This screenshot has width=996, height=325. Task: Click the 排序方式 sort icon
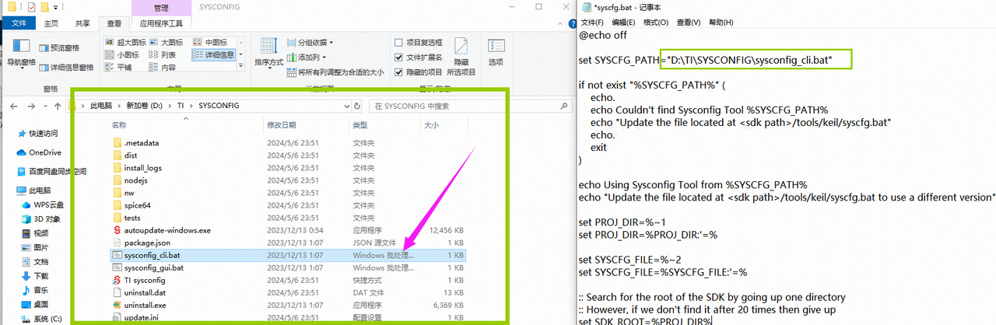click(268, 47)
